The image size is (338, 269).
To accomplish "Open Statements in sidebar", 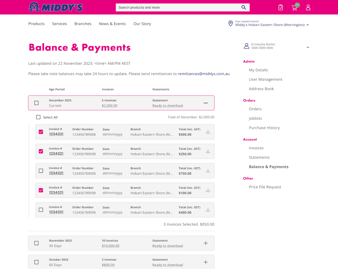I will [259, 157].
